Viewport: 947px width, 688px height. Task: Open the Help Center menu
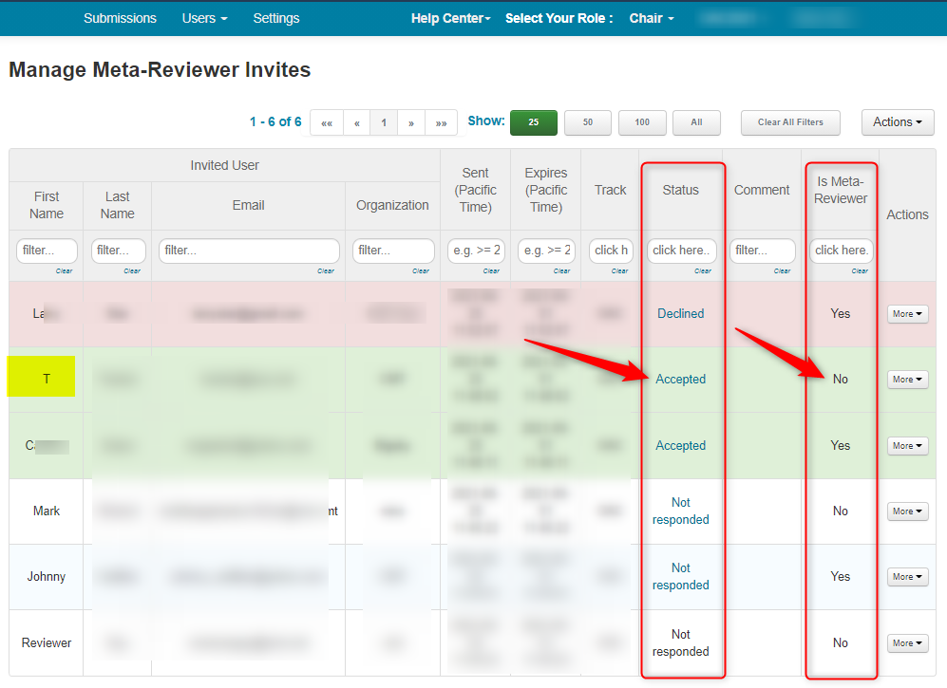[450, 18]
